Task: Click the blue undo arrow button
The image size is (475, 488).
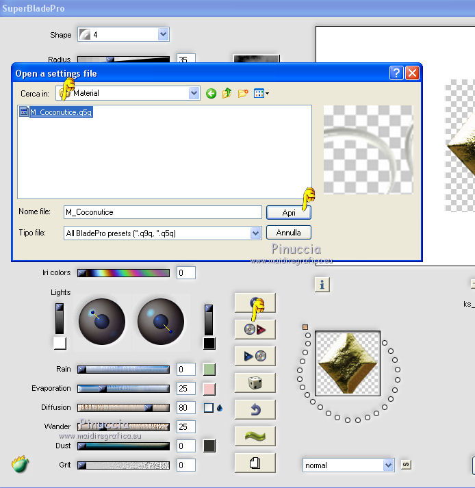Action: pos(255,409)
